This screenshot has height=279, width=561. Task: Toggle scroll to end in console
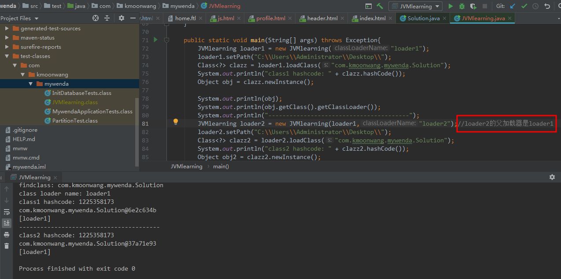7,223
